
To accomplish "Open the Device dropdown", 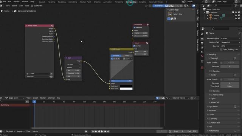I will click(x=230, y=46).
